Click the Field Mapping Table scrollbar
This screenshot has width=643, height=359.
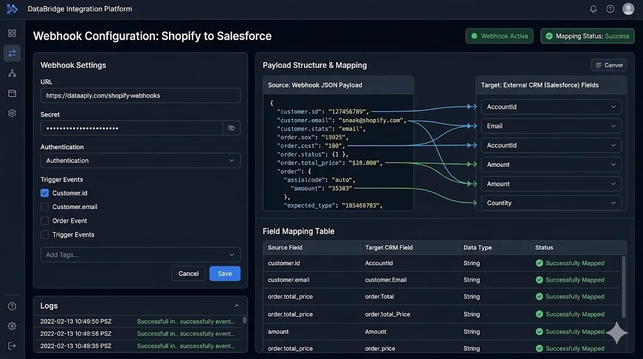point(624,287)
